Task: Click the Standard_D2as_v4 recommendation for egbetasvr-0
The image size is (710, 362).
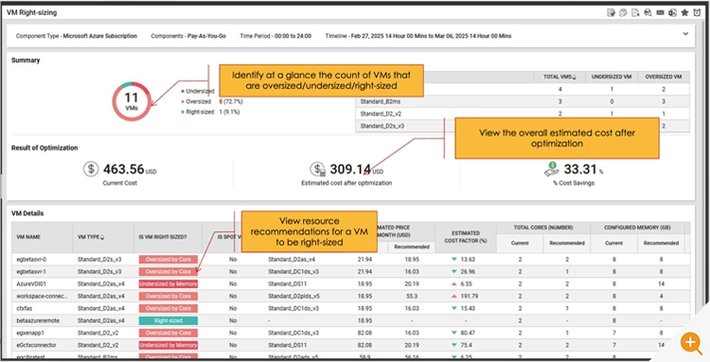Action: pos(292,260)
